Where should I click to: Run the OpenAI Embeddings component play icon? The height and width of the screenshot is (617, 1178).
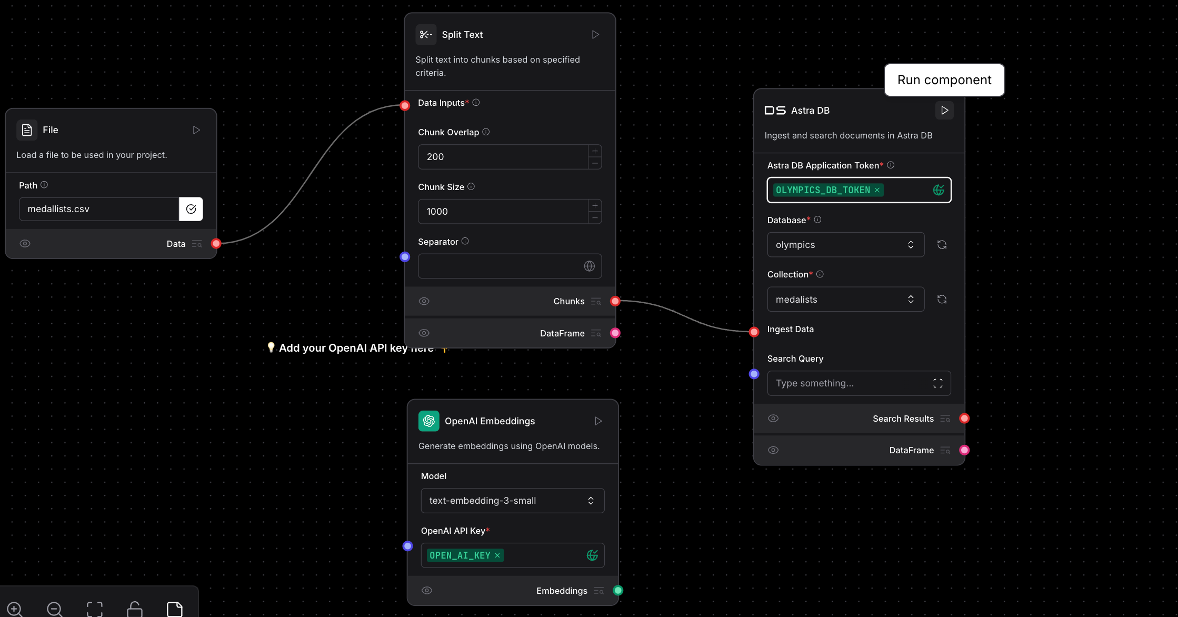[x=597, y=421]
